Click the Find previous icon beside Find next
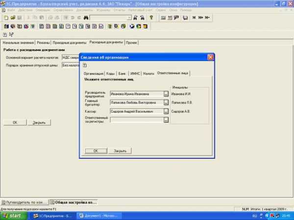Screen dimensions: 294x220 tap(142, 18)
